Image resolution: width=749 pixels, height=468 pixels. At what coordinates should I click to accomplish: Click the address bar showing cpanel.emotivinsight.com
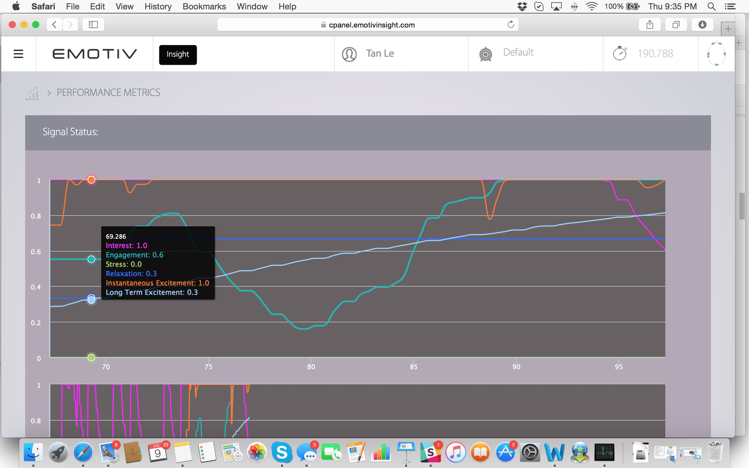[x=372, y=24]
